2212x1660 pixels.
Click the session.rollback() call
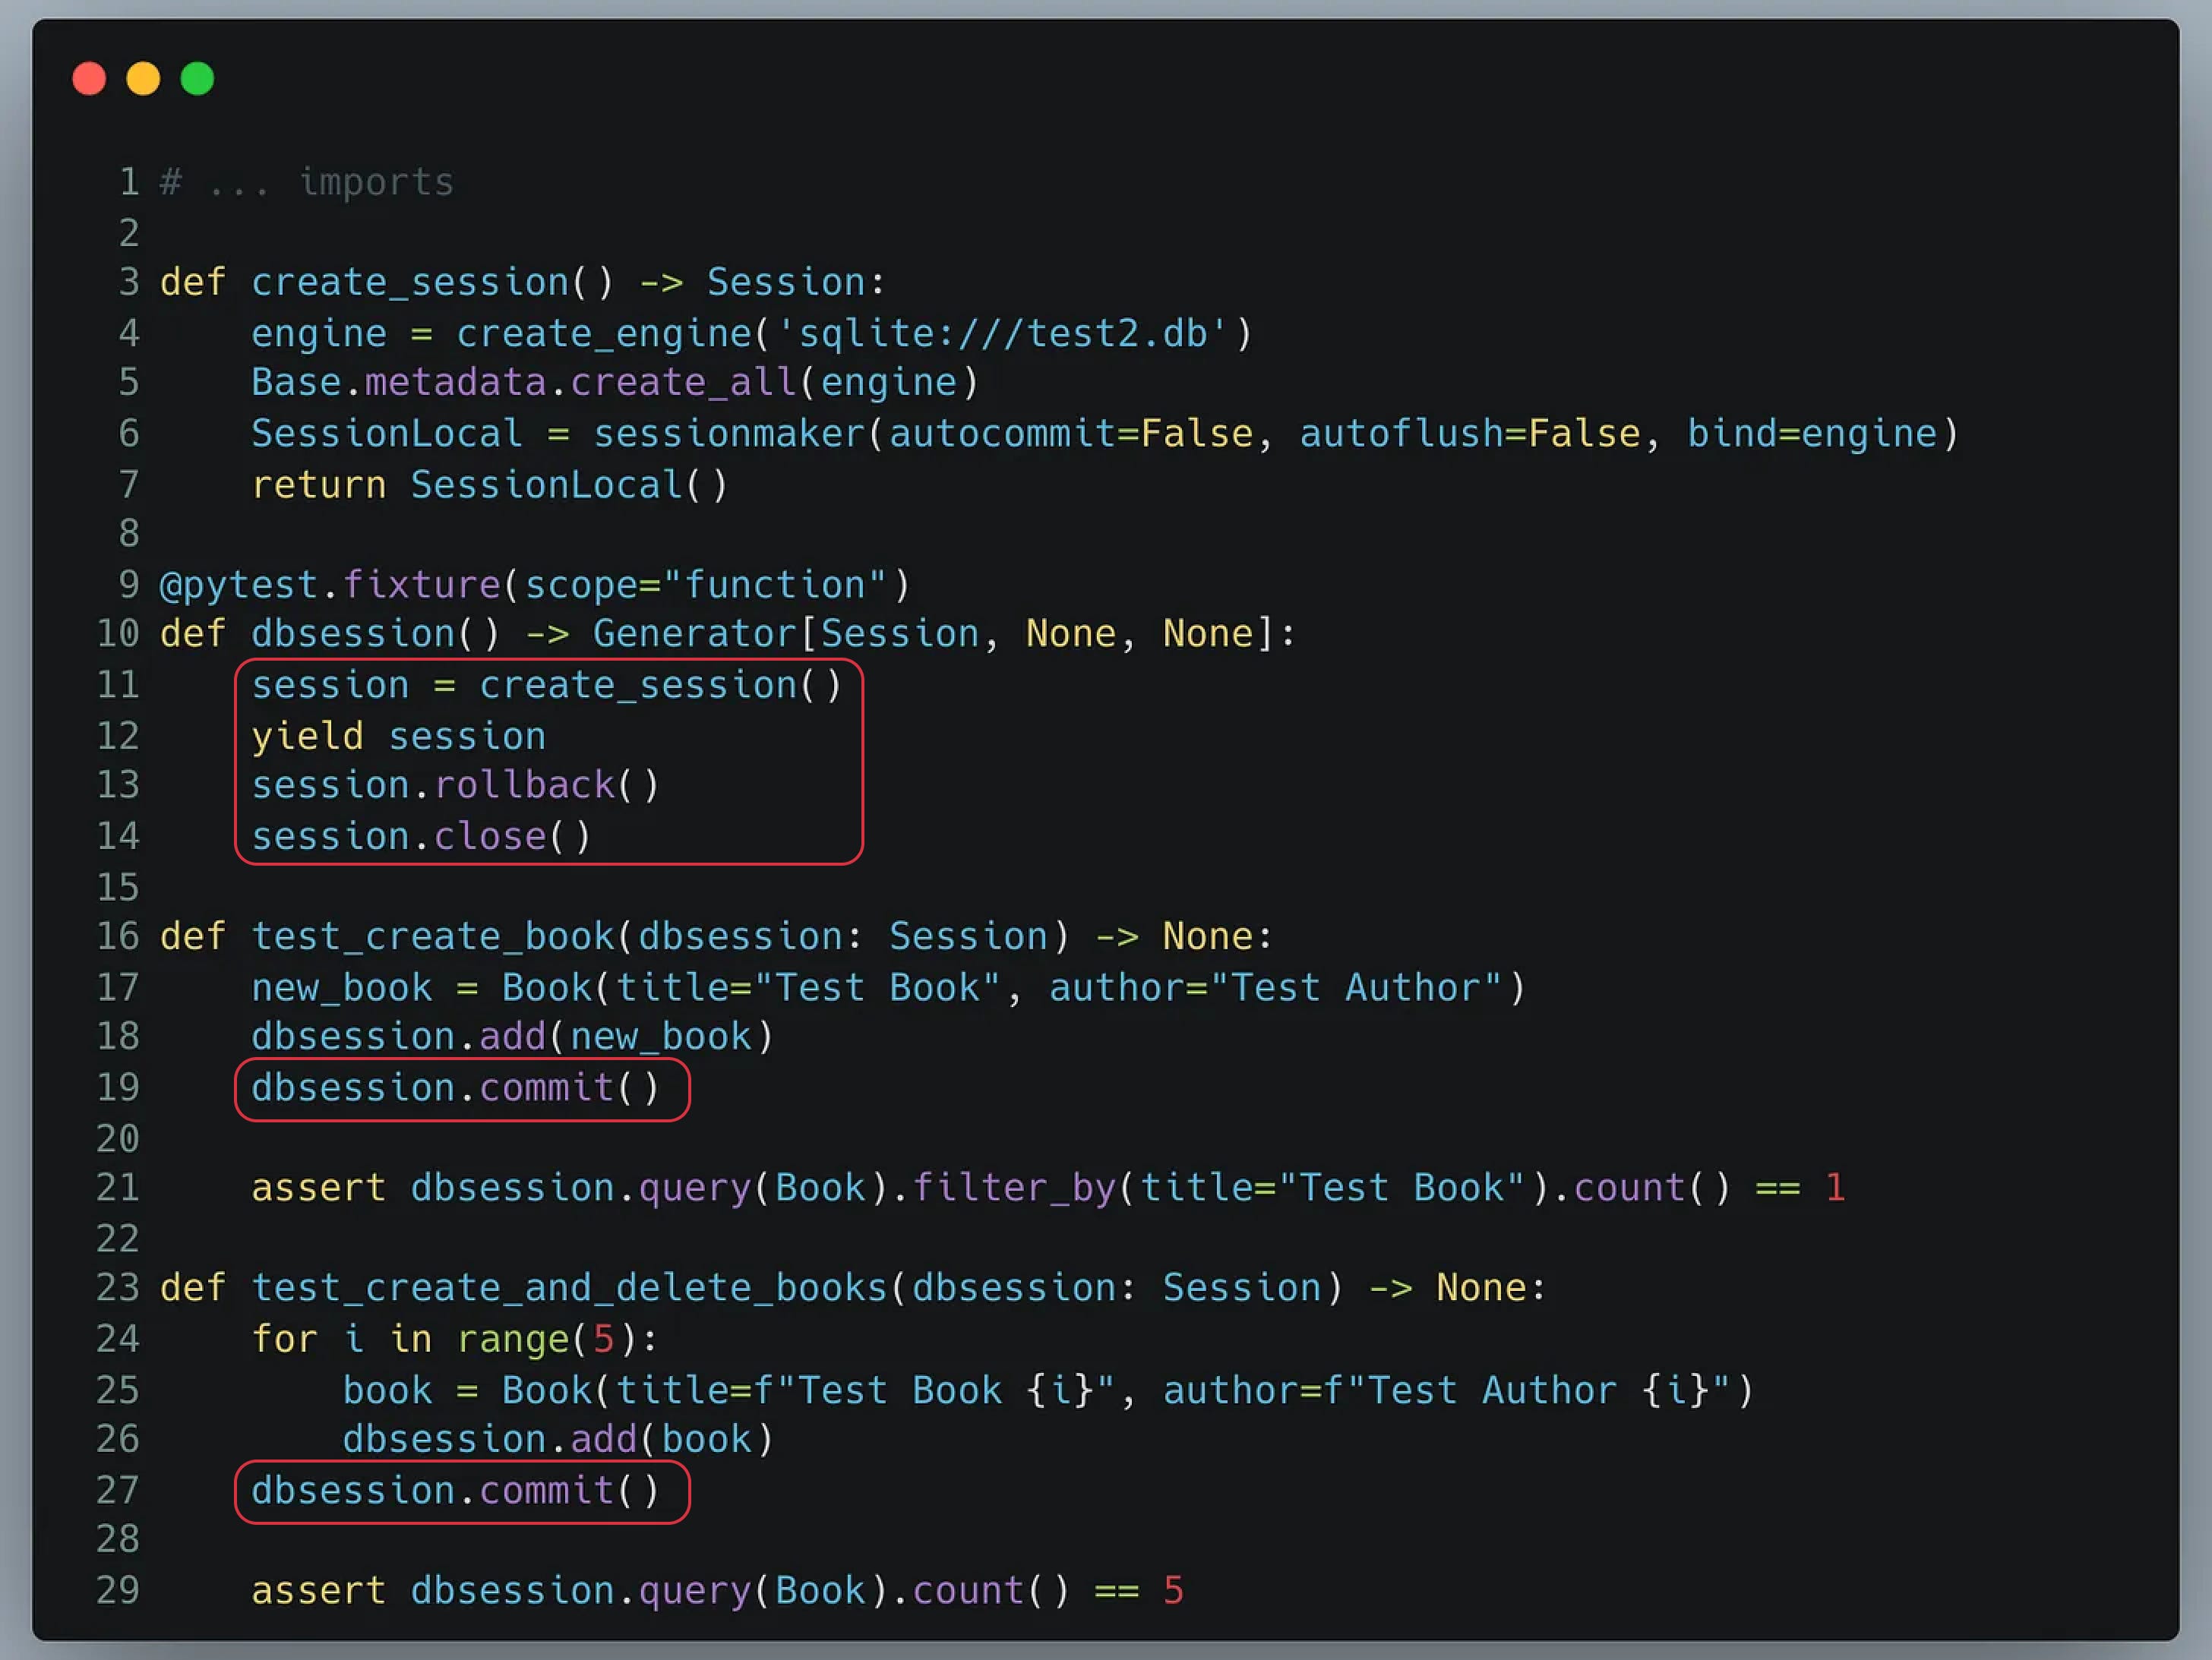455,785
